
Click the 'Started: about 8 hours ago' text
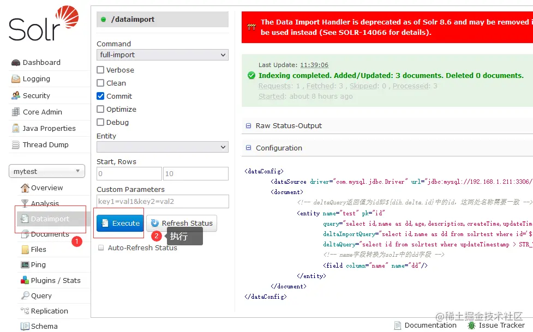tap(306, 96)
